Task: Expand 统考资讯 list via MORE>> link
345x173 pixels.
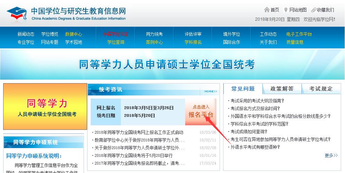Action: [x=211, y=91]
